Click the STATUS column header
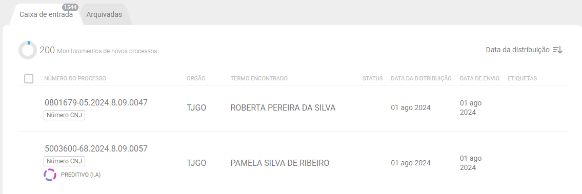 [x=373, y=78]
